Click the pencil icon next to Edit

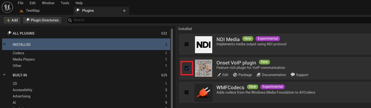219,75
